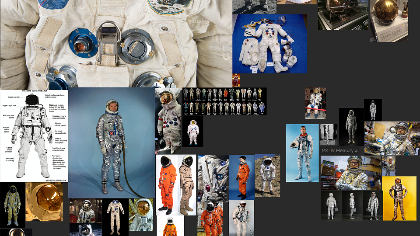Click astronaut holding helmet on light blue
The height and width of the screenshot is (236, 420).
[x=302, y=153]
